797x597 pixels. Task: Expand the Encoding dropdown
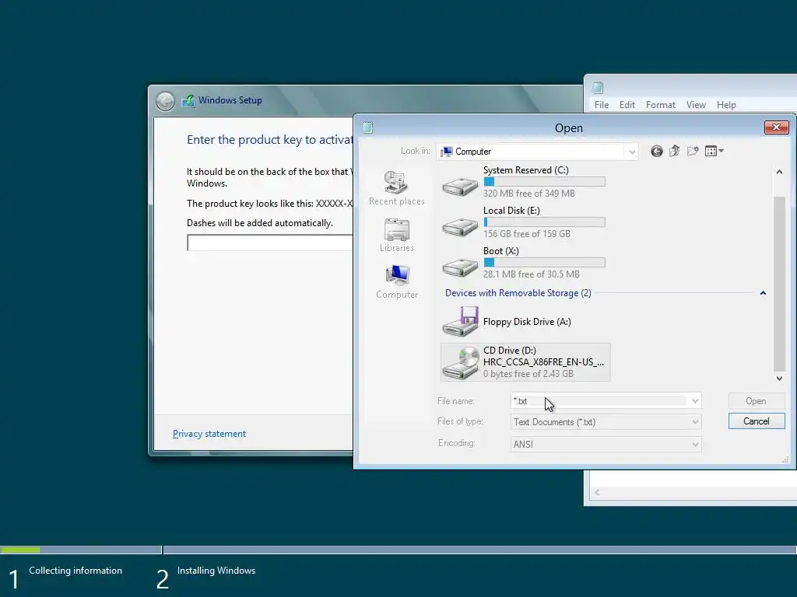695,445
